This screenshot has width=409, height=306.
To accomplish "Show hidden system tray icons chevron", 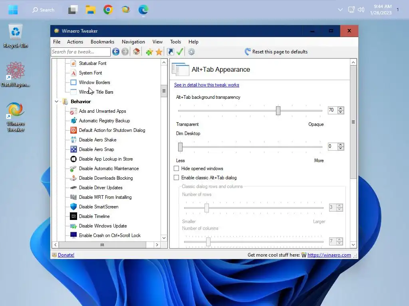I will point(340,10).
